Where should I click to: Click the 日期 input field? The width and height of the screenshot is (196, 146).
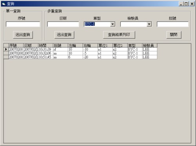pyautogui.click(x=63, y=24)
